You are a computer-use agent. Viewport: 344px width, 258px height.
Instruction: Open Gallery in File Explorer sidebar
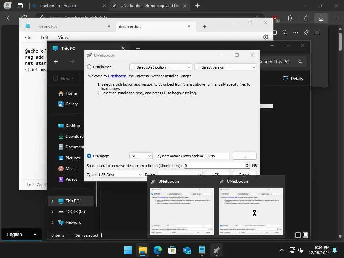click(x=68, y=104)
